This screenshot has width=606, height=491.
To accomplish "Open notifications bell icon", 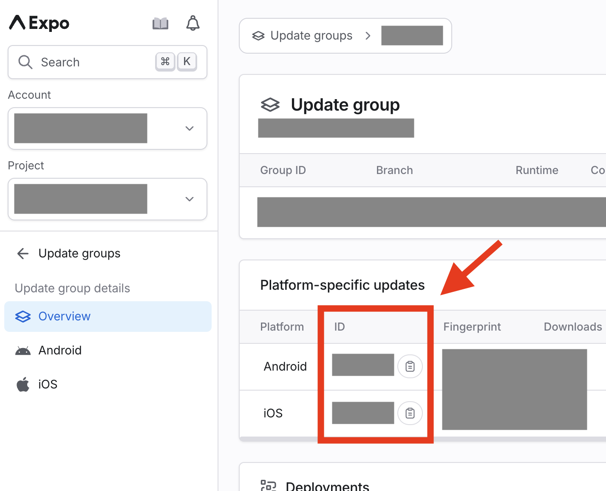I will (193, 23).
